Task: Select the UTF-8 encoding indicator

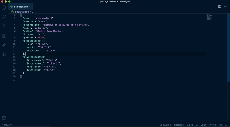Action: coord(190,125)
